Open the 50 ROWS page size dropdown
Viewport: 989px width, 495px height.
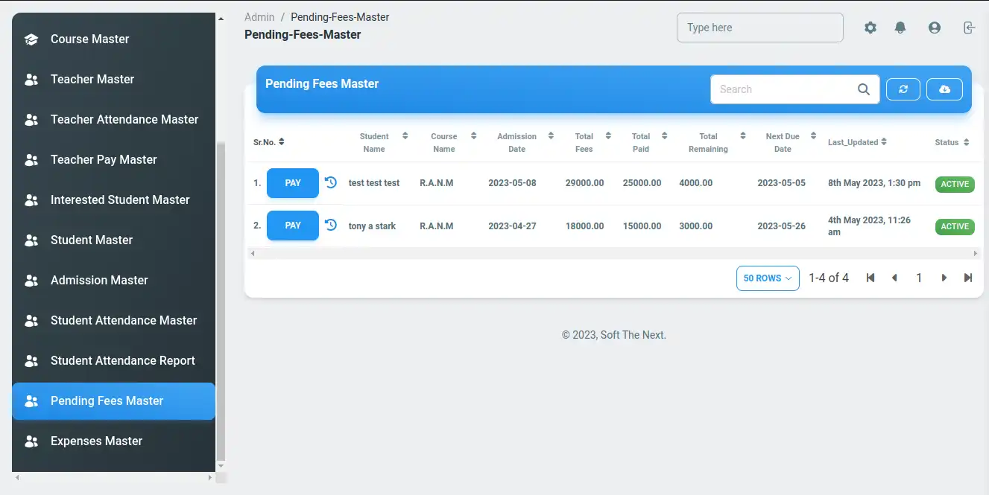coord(768,278)
